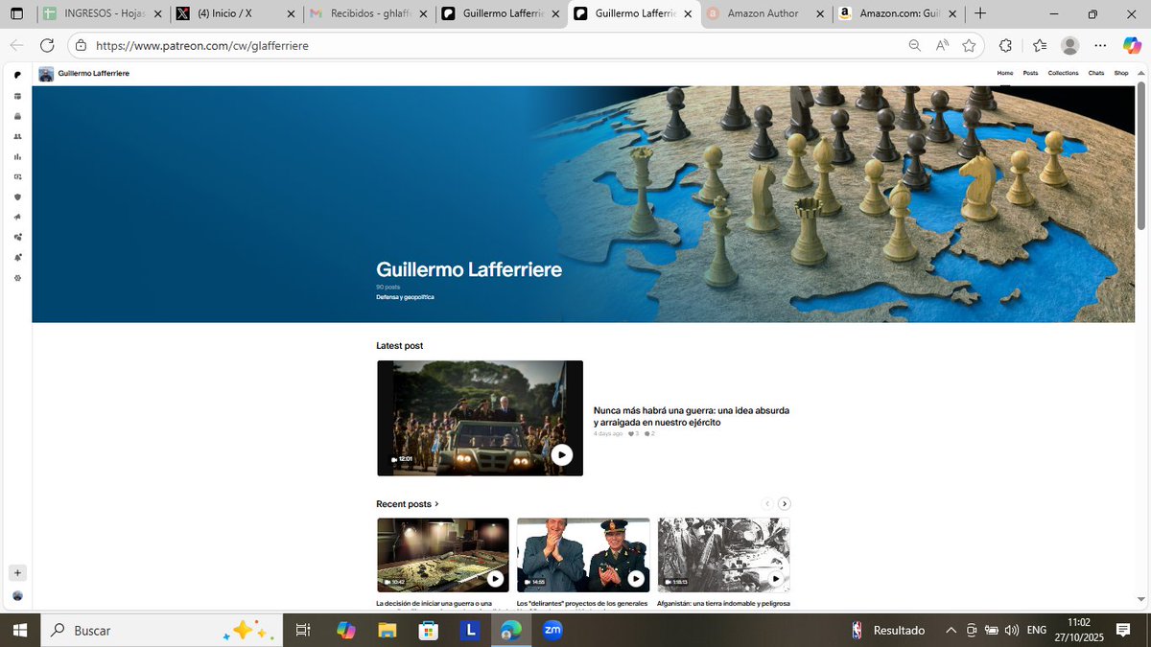Play the 'delirantes proyectos' video

pos(636,578)
